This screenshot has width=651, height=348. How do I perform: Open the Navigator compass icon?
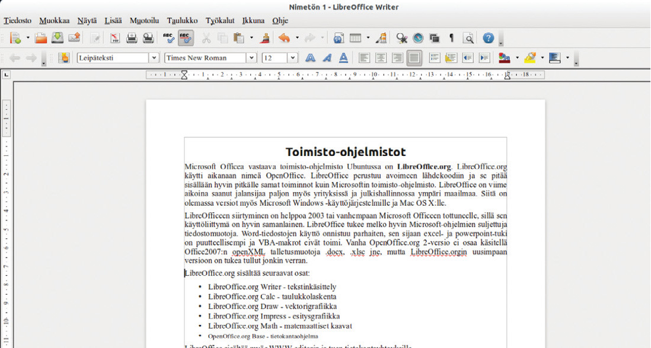pos(418,38)
